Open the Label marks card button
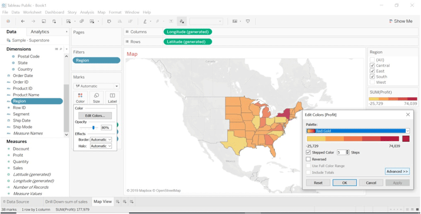421x214 pixels. (x=112, y=98)
